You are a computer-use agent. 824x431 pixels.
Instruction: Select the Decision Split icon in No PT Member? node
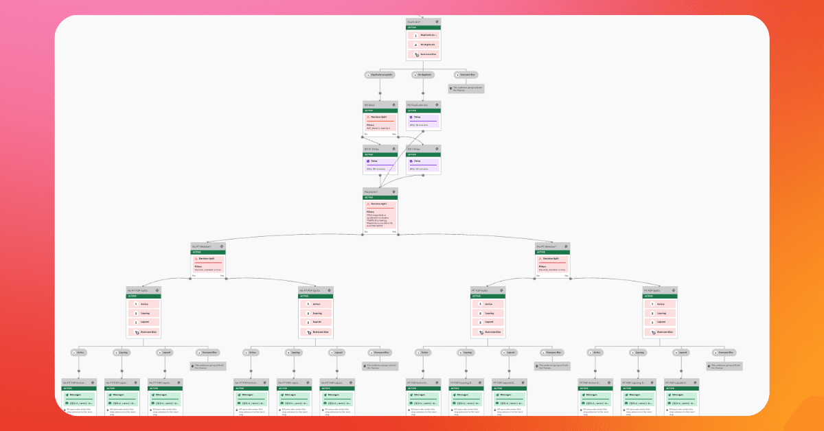(x=196, y=259)
